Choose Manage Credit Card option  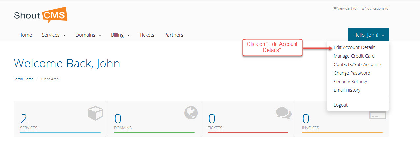(x=354, y=56)
